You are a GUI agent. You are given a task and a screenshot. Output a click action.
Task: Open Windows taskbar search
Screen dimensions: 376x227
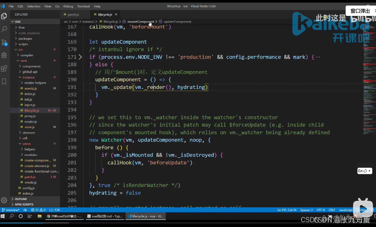[11, 216]
